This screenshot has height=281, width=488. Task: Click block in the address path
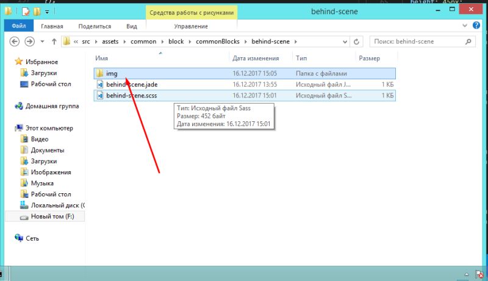[176, 41]
